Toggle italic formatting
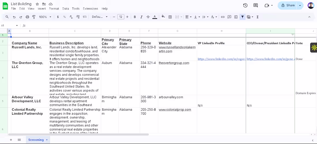This screenshot has width=317, height=144. click(141, 17)
